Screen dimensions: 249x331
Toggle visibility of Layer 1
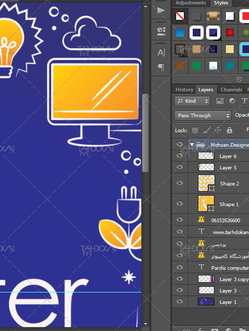coord(180,302)
